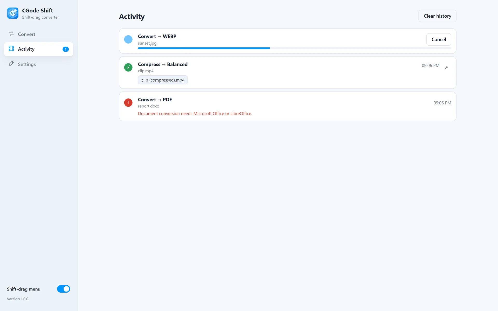The height and width of the screenshot is (311, 498).
Task: Open the Convert page
Action: (x=39, y=34)
